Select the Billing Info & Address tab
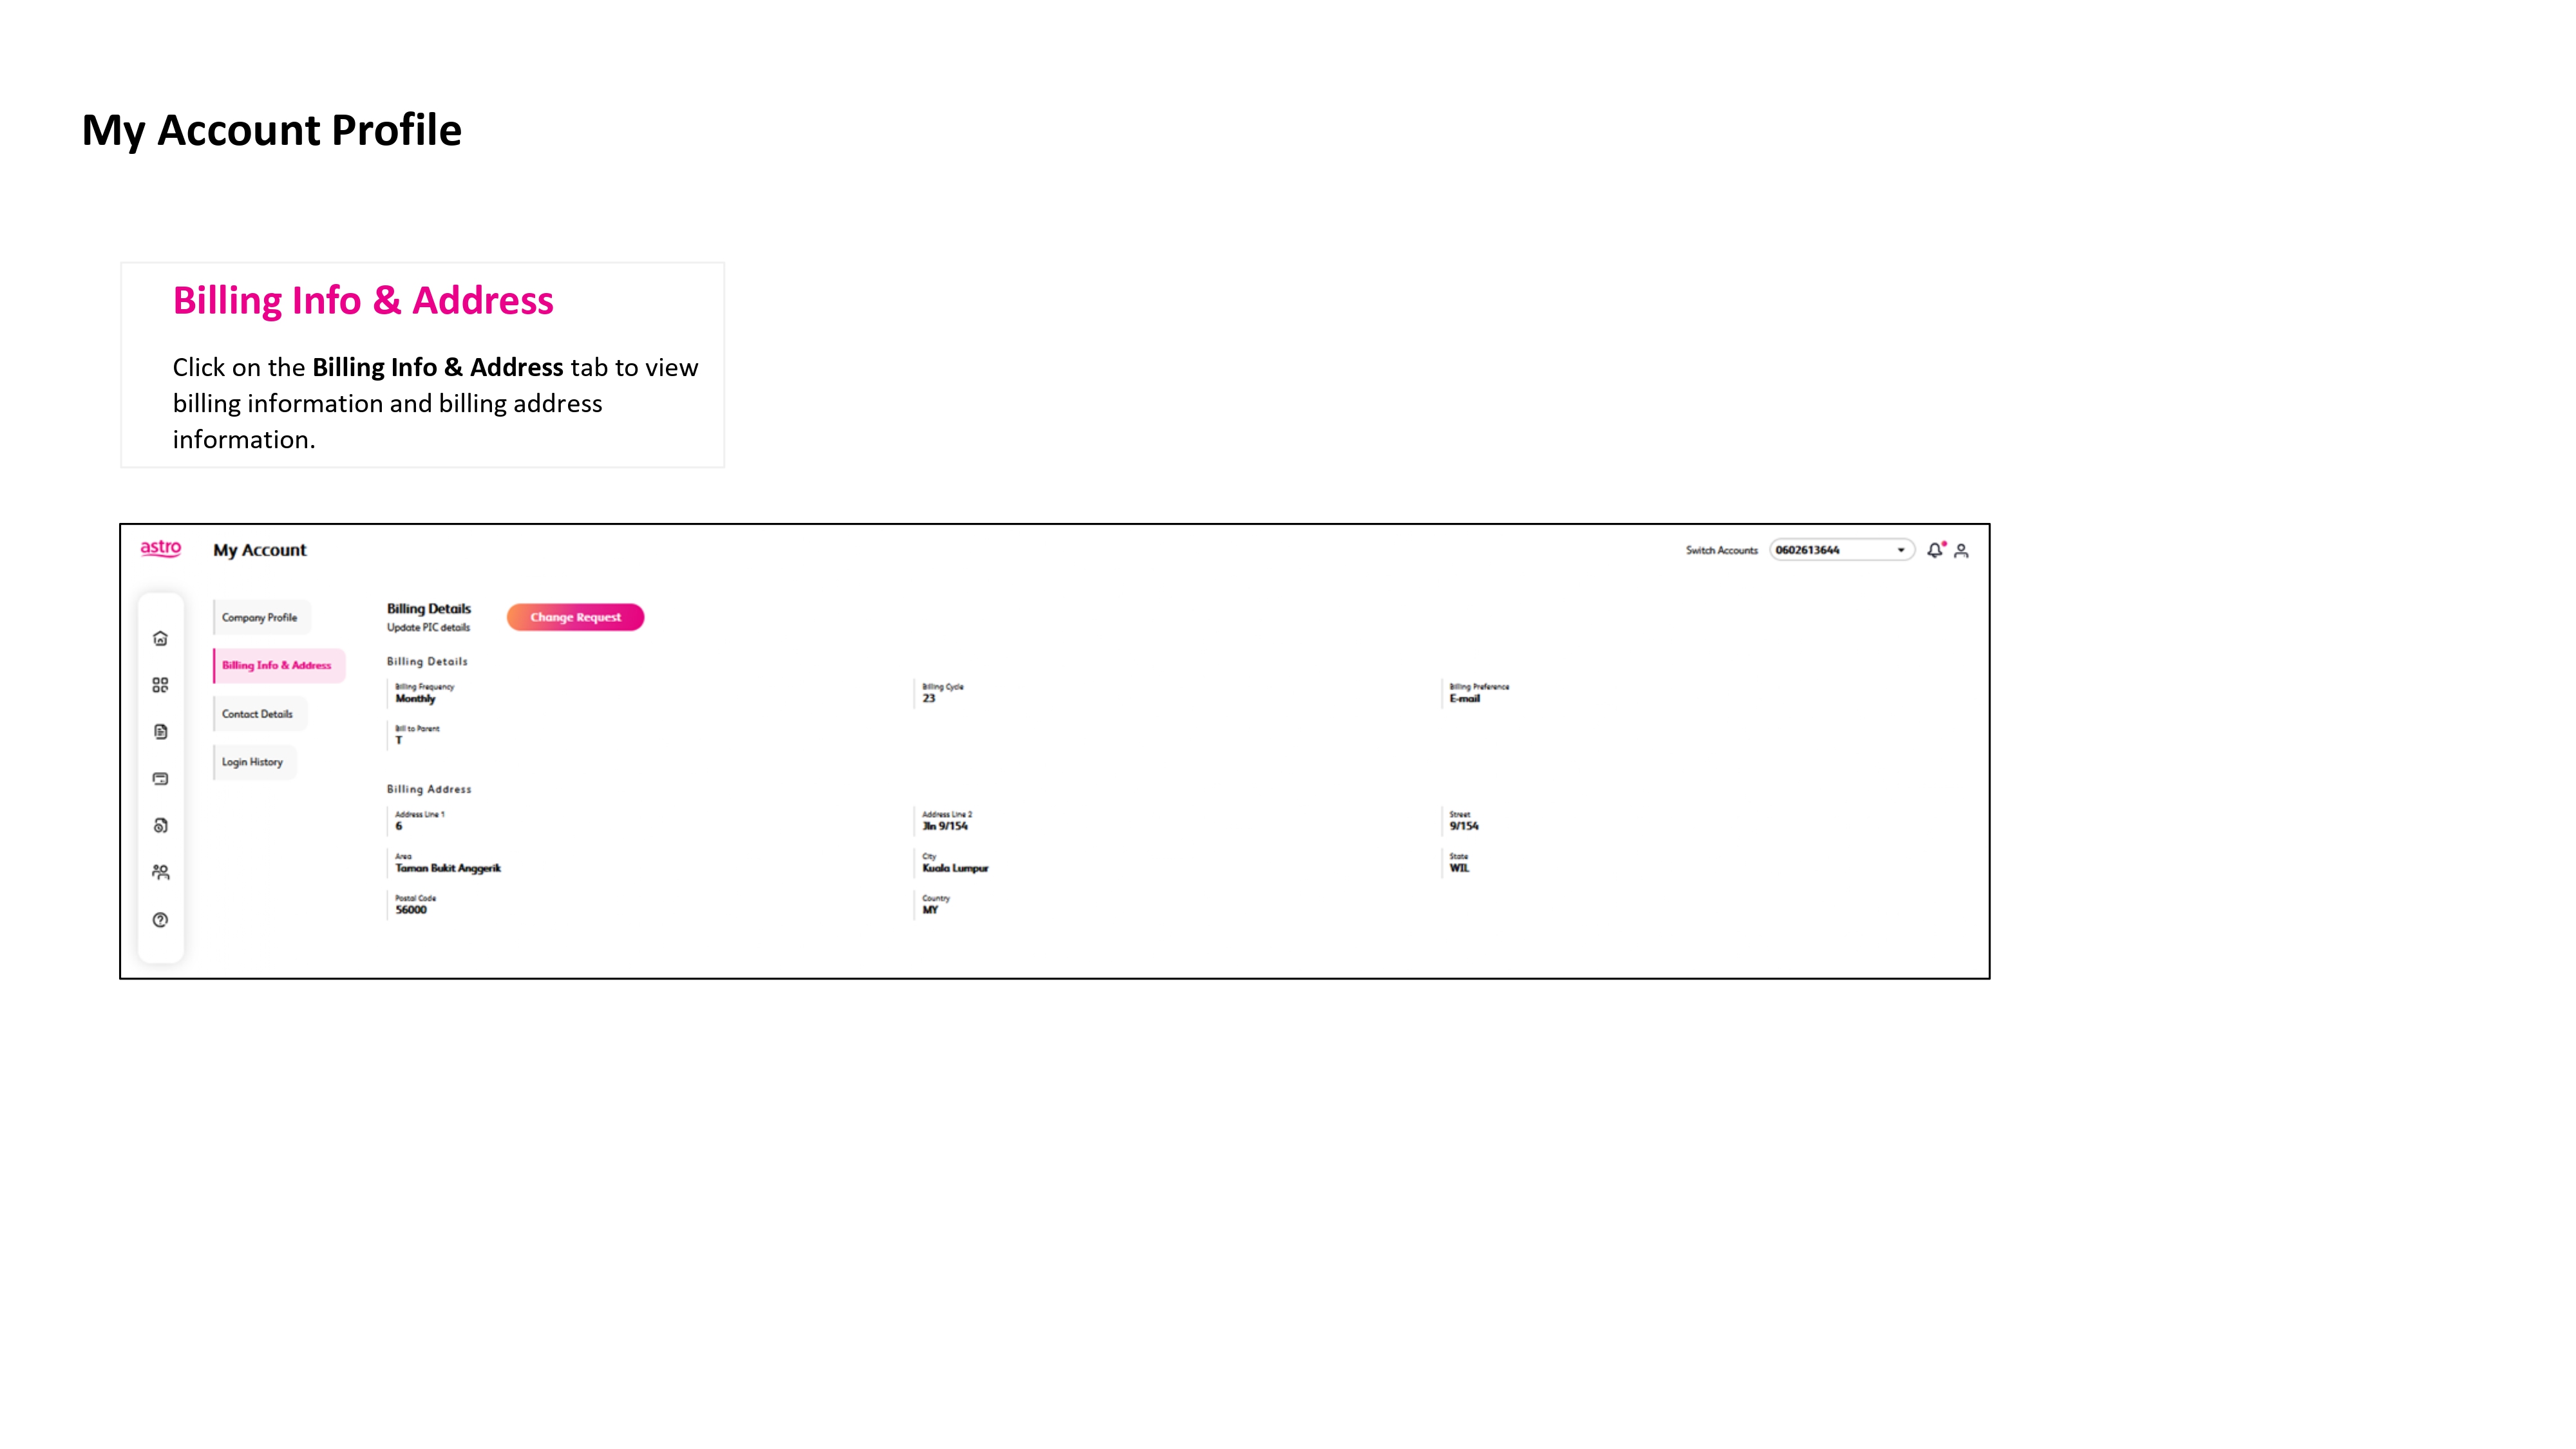Viewport: 2576px width, 1449px height. click(x=277, y=666)
